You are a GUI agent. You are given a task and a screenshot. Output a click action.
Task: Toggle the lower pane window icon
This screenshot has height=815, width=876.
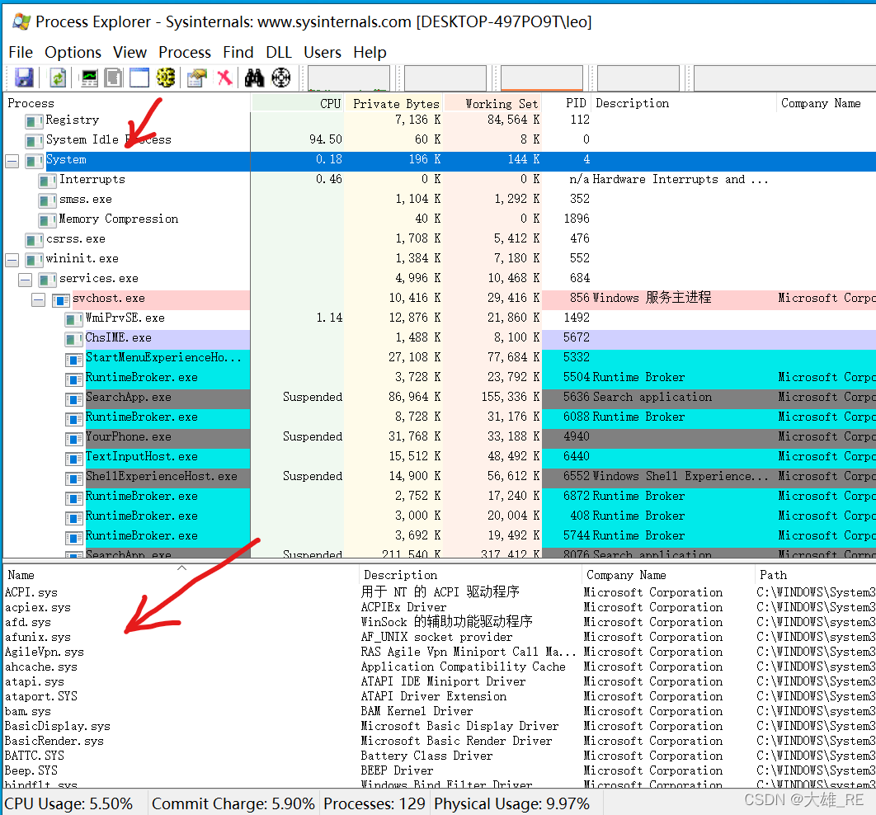[x=139, y=77]
